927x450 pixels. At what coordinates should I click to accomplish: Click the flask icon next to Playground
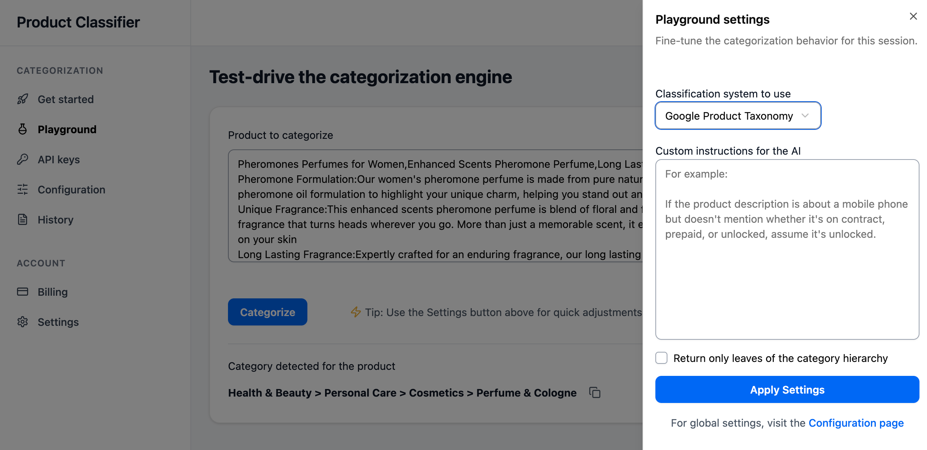coord(23,129)
